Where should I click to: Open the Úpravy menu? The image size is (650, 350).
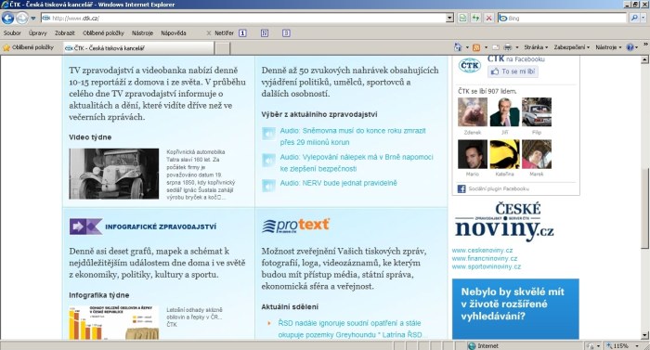(38, 33)
